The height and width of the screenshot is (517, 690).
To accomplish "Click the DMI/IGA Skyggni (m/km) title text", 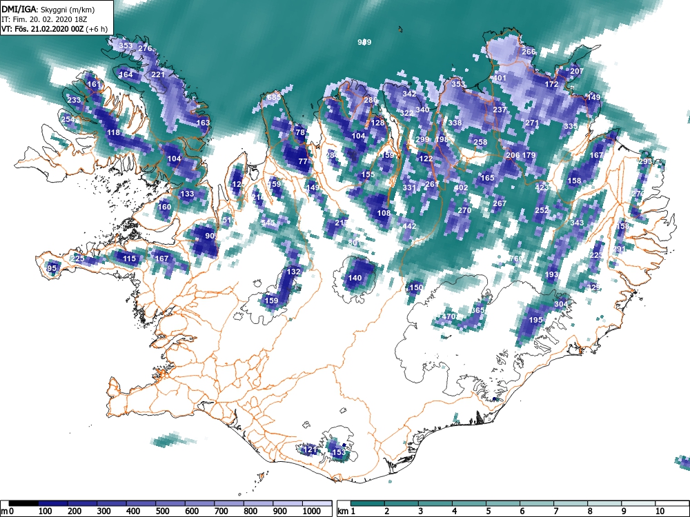I will click(48, 10).
